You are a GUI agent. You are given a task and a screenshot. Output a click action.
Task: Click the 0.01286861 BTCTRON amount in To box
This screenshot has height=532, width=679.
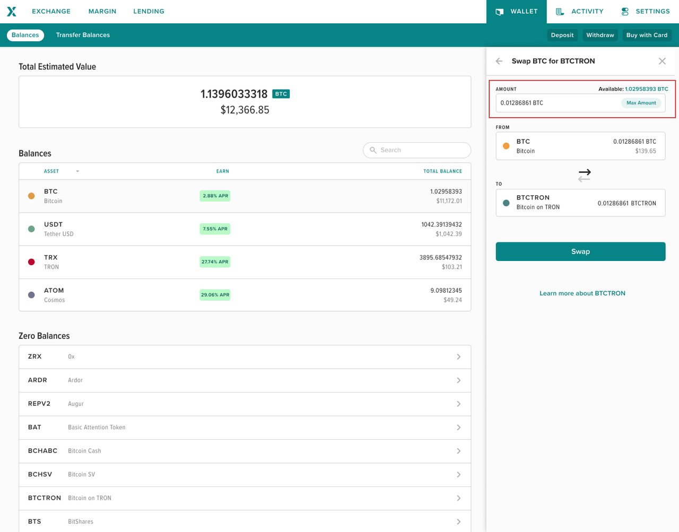627,203
